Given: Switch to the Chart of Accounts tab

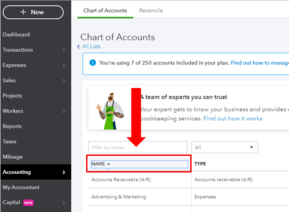Looking at the screenshot, I should (105, 10).
